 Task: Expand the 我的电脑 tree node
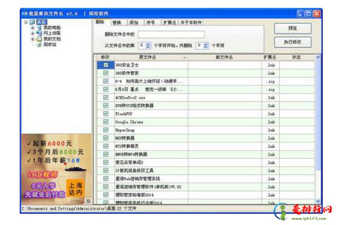click(33, 28)
